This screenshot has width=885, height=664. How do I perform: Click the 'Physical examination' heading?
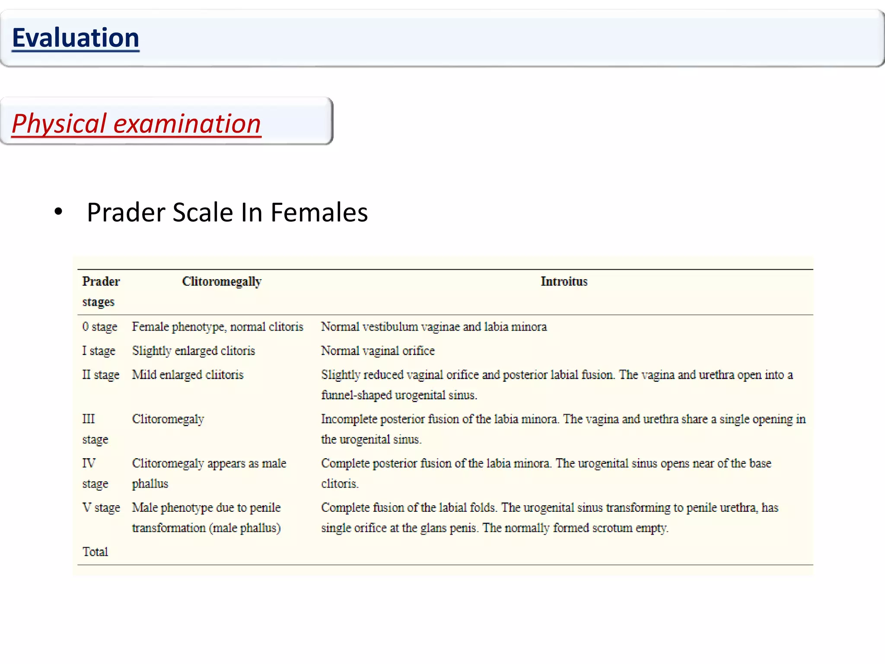point(136,124)
